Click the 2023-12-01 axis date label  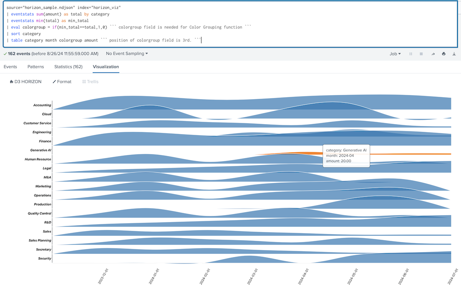coord(103,277)
